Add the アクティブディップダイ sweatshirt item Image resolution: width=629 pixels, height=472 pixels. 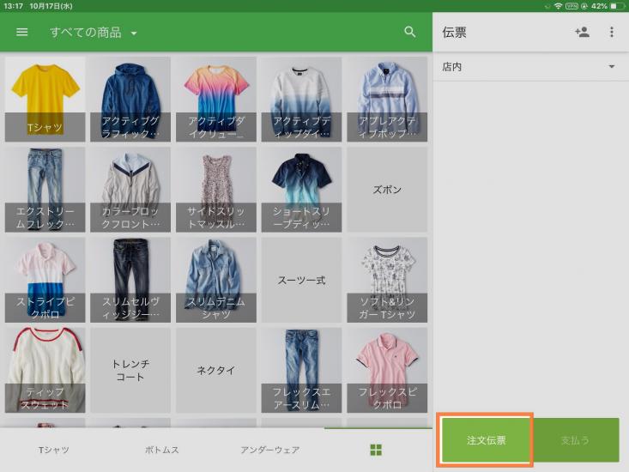coord(301,99)
